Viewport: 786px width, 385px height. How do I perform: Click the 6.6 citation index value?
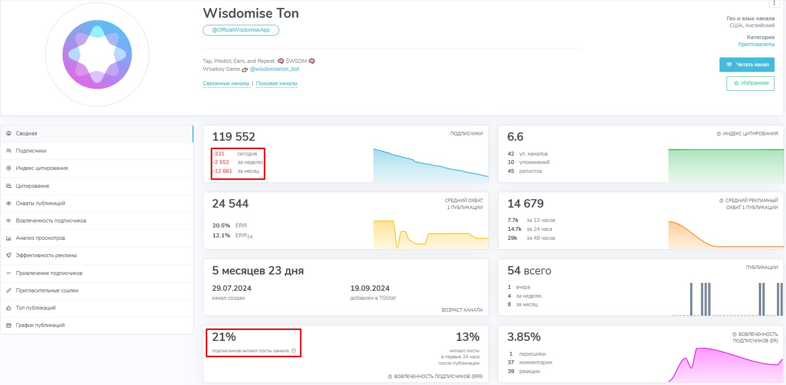[x=515, y=137]
